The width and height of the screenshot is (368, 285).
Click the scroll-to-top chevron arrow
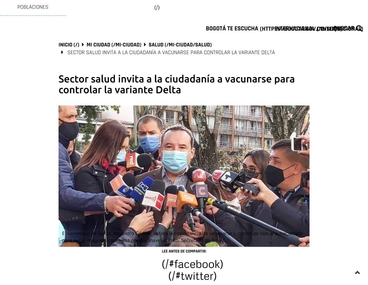357,272
